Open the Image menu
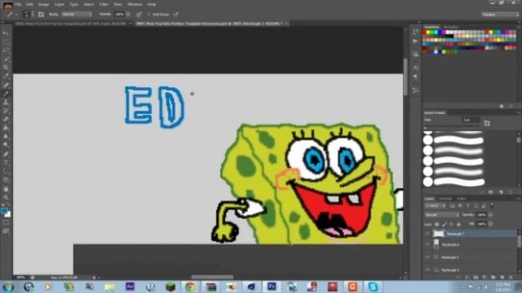The width and height of the screenshot is (522, 293). coord(43,4)
